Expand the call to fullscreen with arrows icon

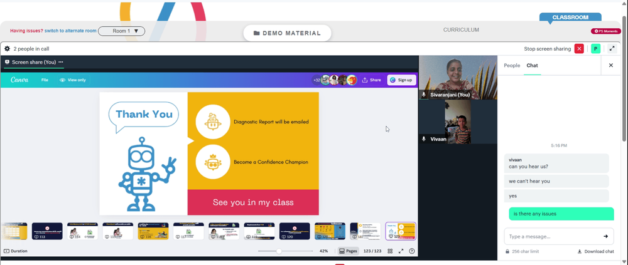612,49
